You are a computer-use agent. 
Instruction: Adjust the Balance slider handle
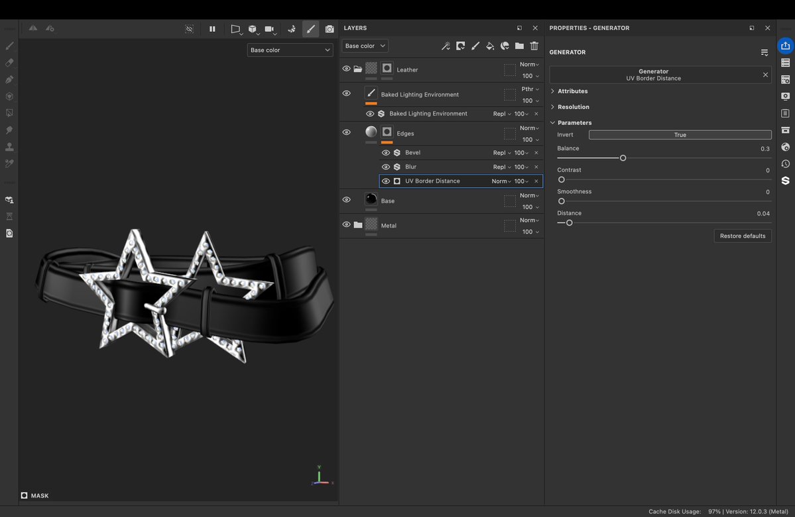(623, 159)
